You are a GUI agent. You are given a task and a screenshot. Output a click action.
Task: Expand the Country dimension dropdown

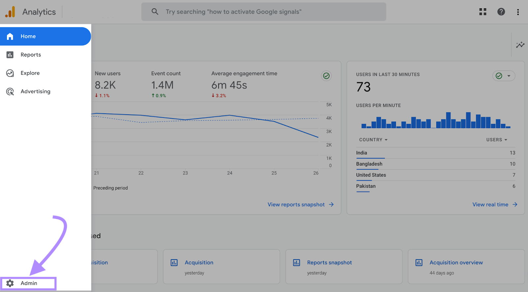[373, 140]
